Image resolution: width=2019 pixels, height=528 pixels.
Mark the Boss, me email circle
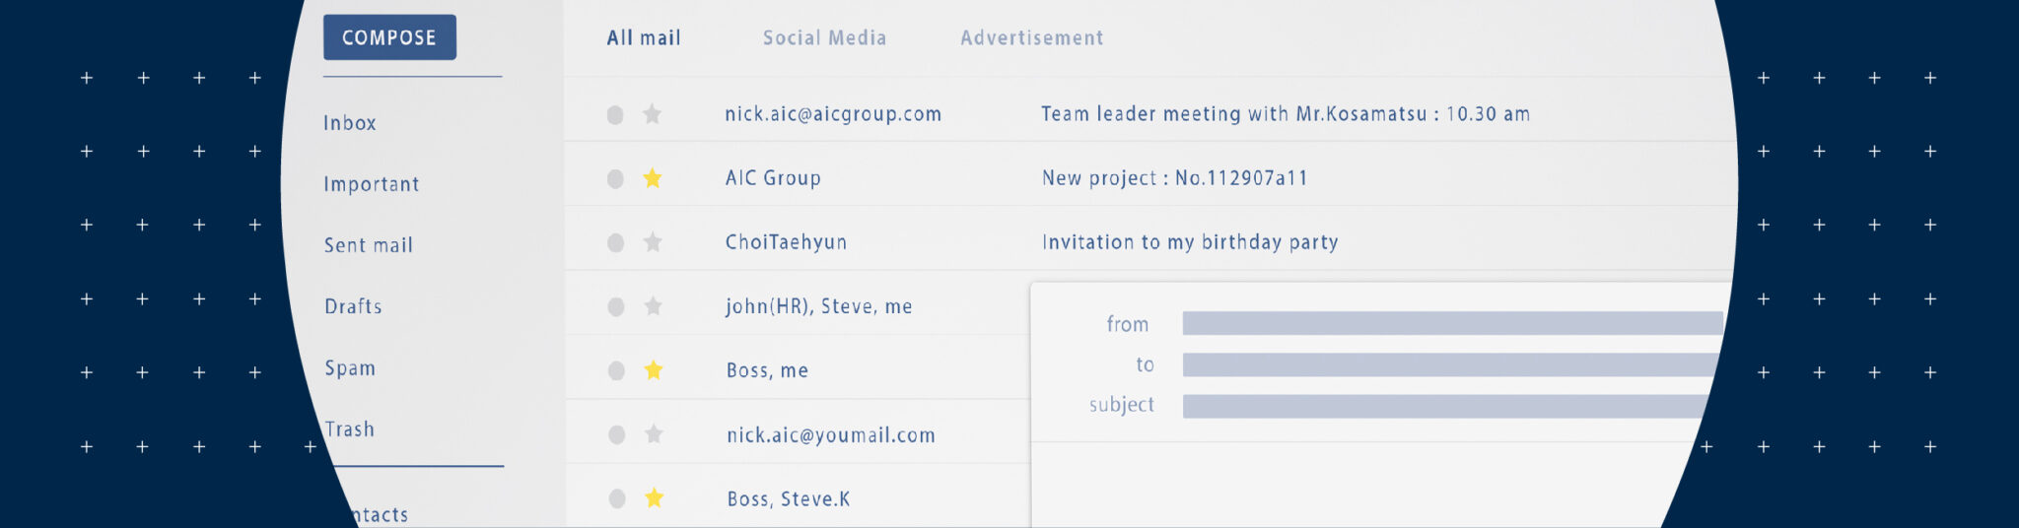pyautogui.click(x=616, y=370)
